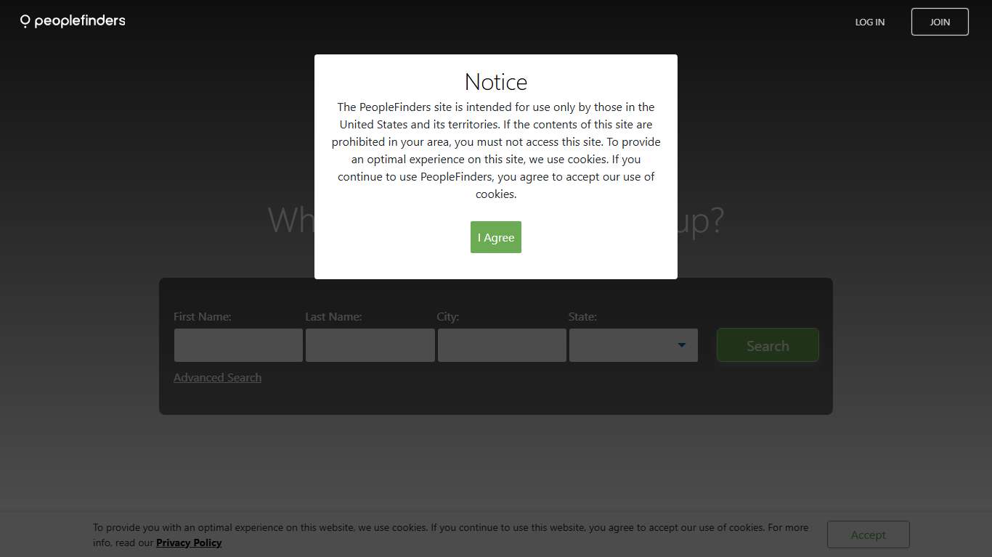Viewport: 992px width, 557px height.
Task: Click the Last Name label
Action: (x=333, y=316)
